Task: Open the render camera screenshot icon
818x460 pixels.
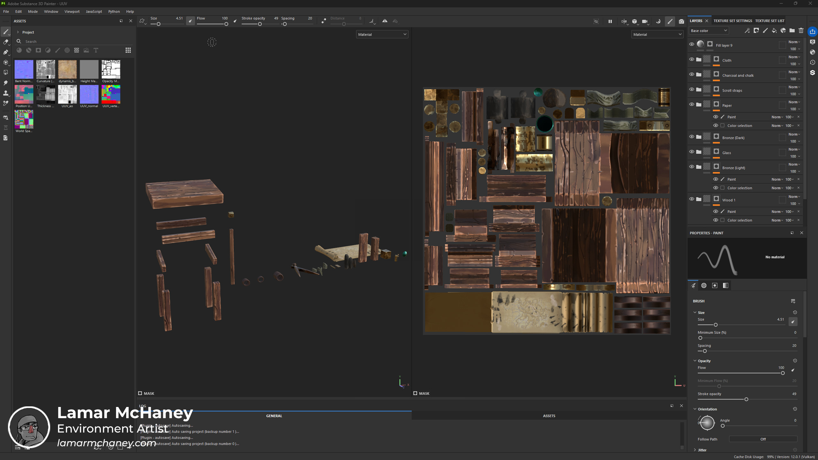Action: (x=682, y=21)
